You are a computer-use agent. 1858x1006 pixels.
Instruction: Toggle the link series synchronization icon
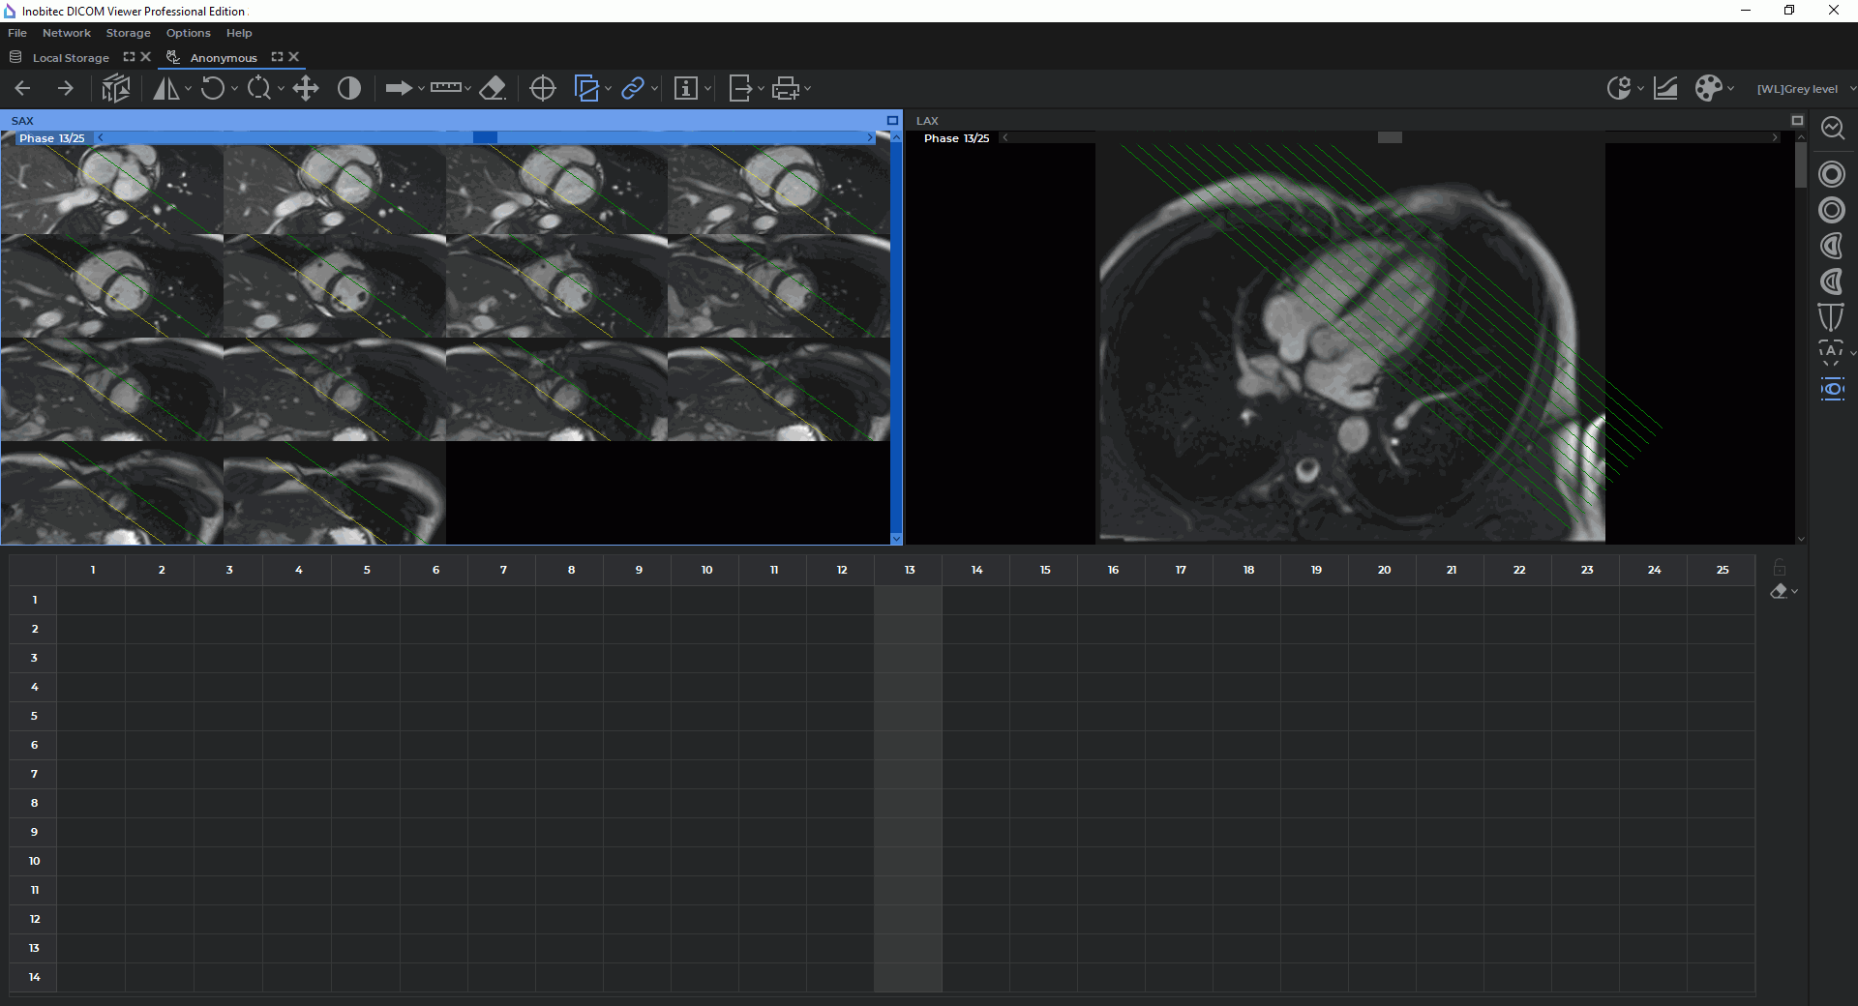(633, 89)
